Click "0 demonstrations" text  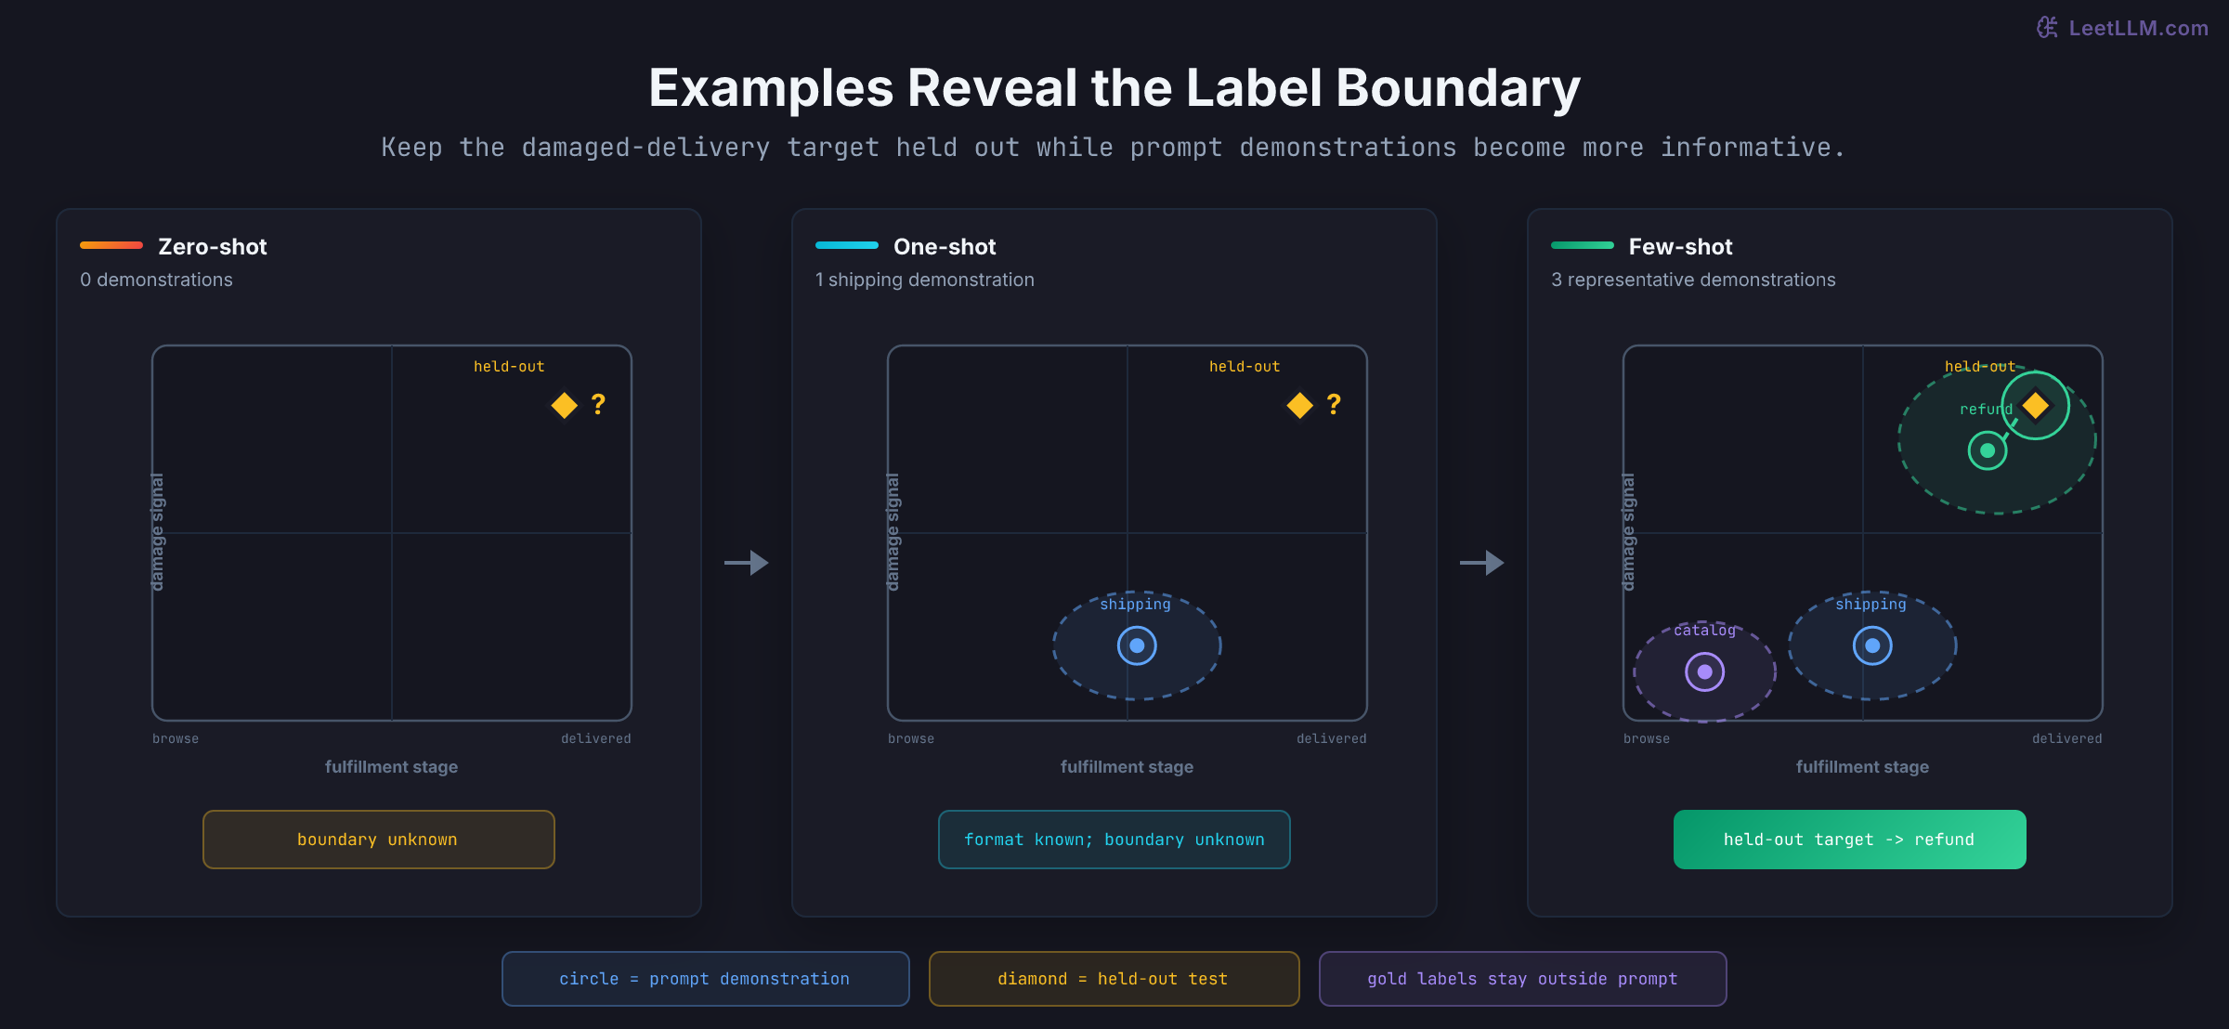156,280
